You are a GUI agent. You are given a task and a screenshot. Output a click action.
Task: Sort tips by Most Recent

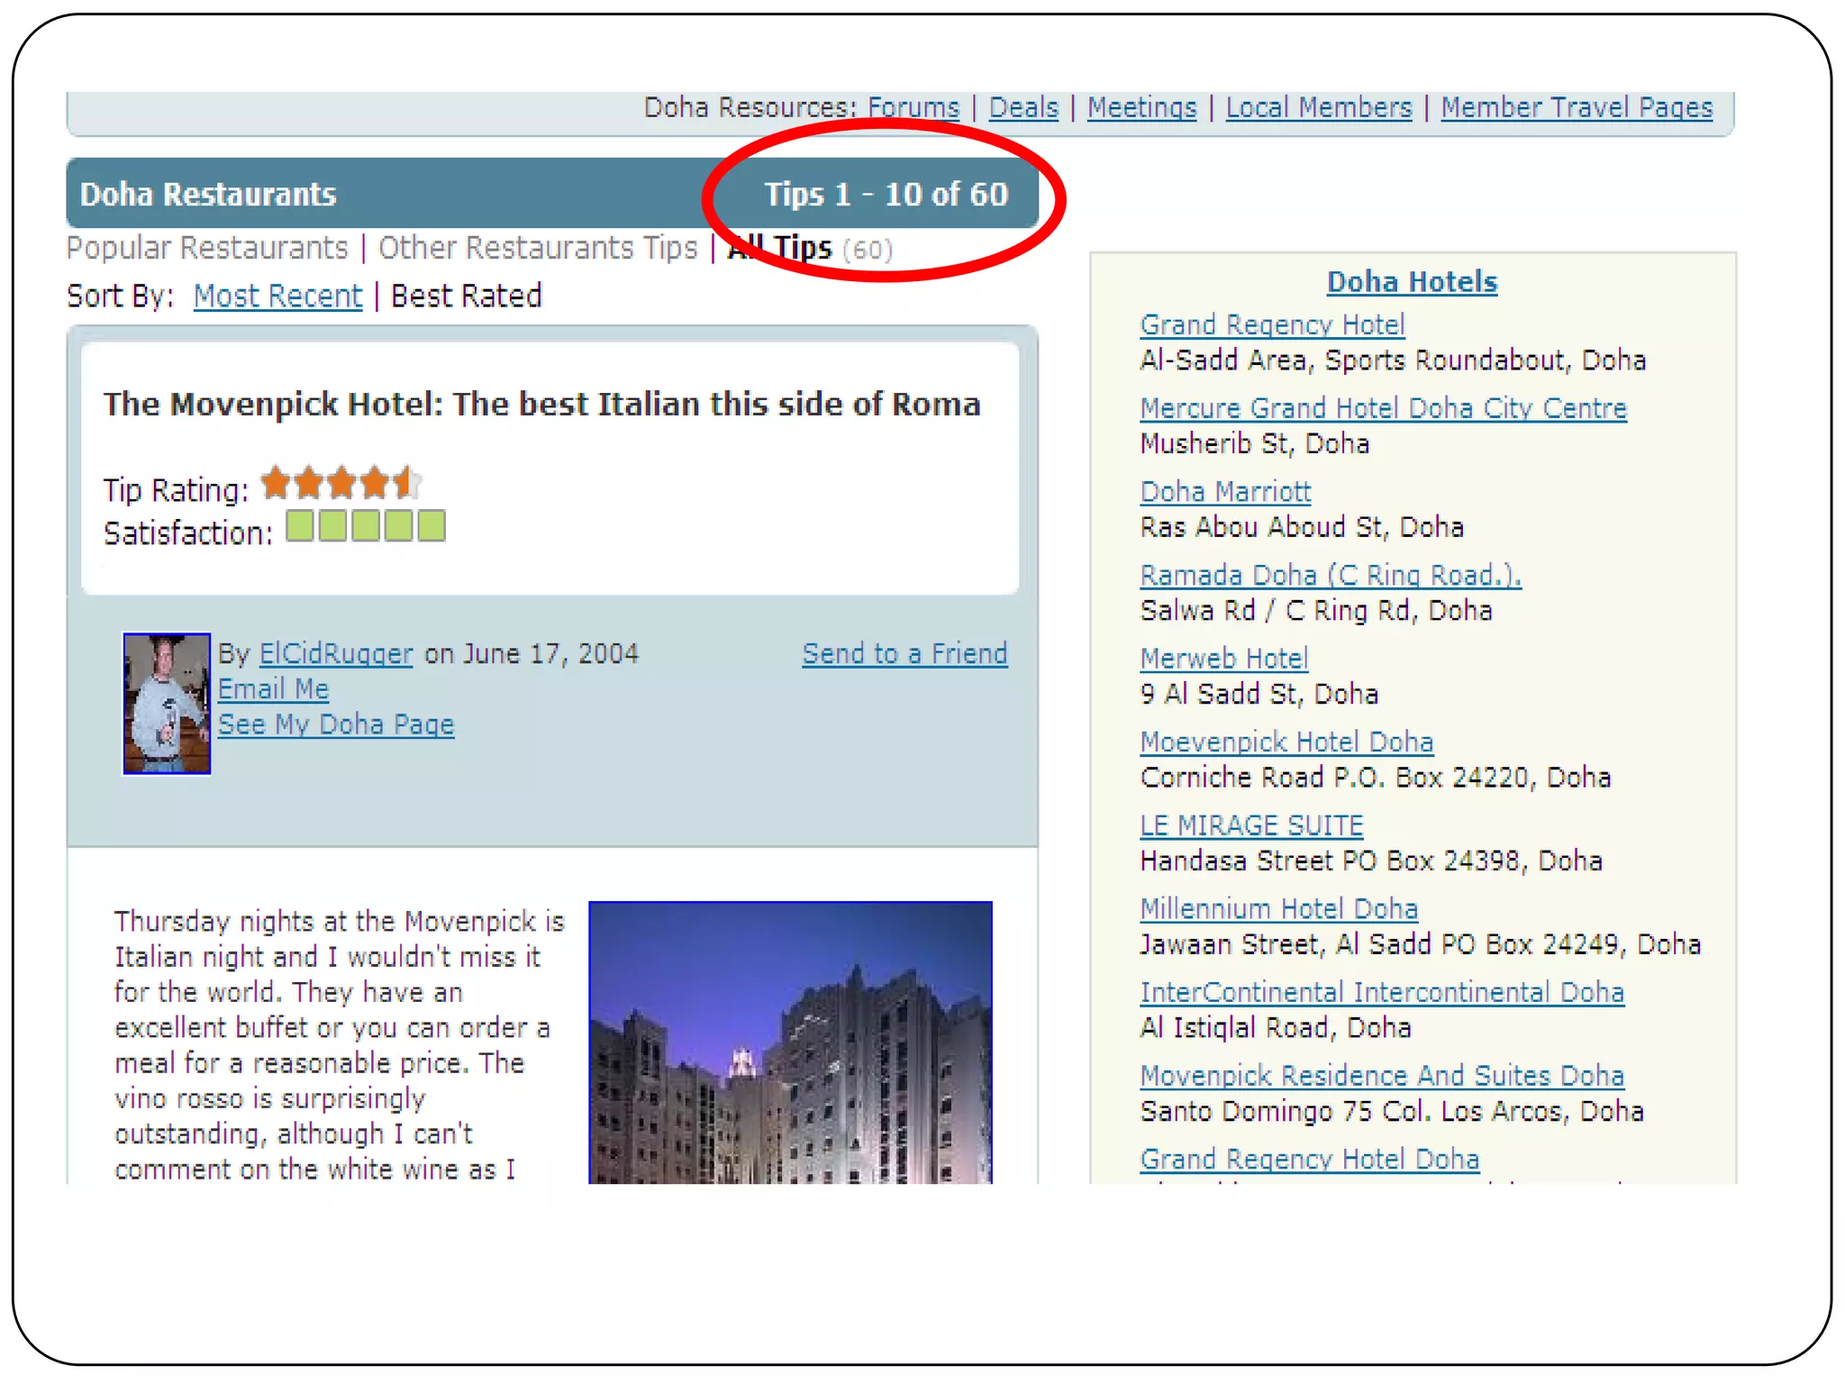click(x=277, y=296)
